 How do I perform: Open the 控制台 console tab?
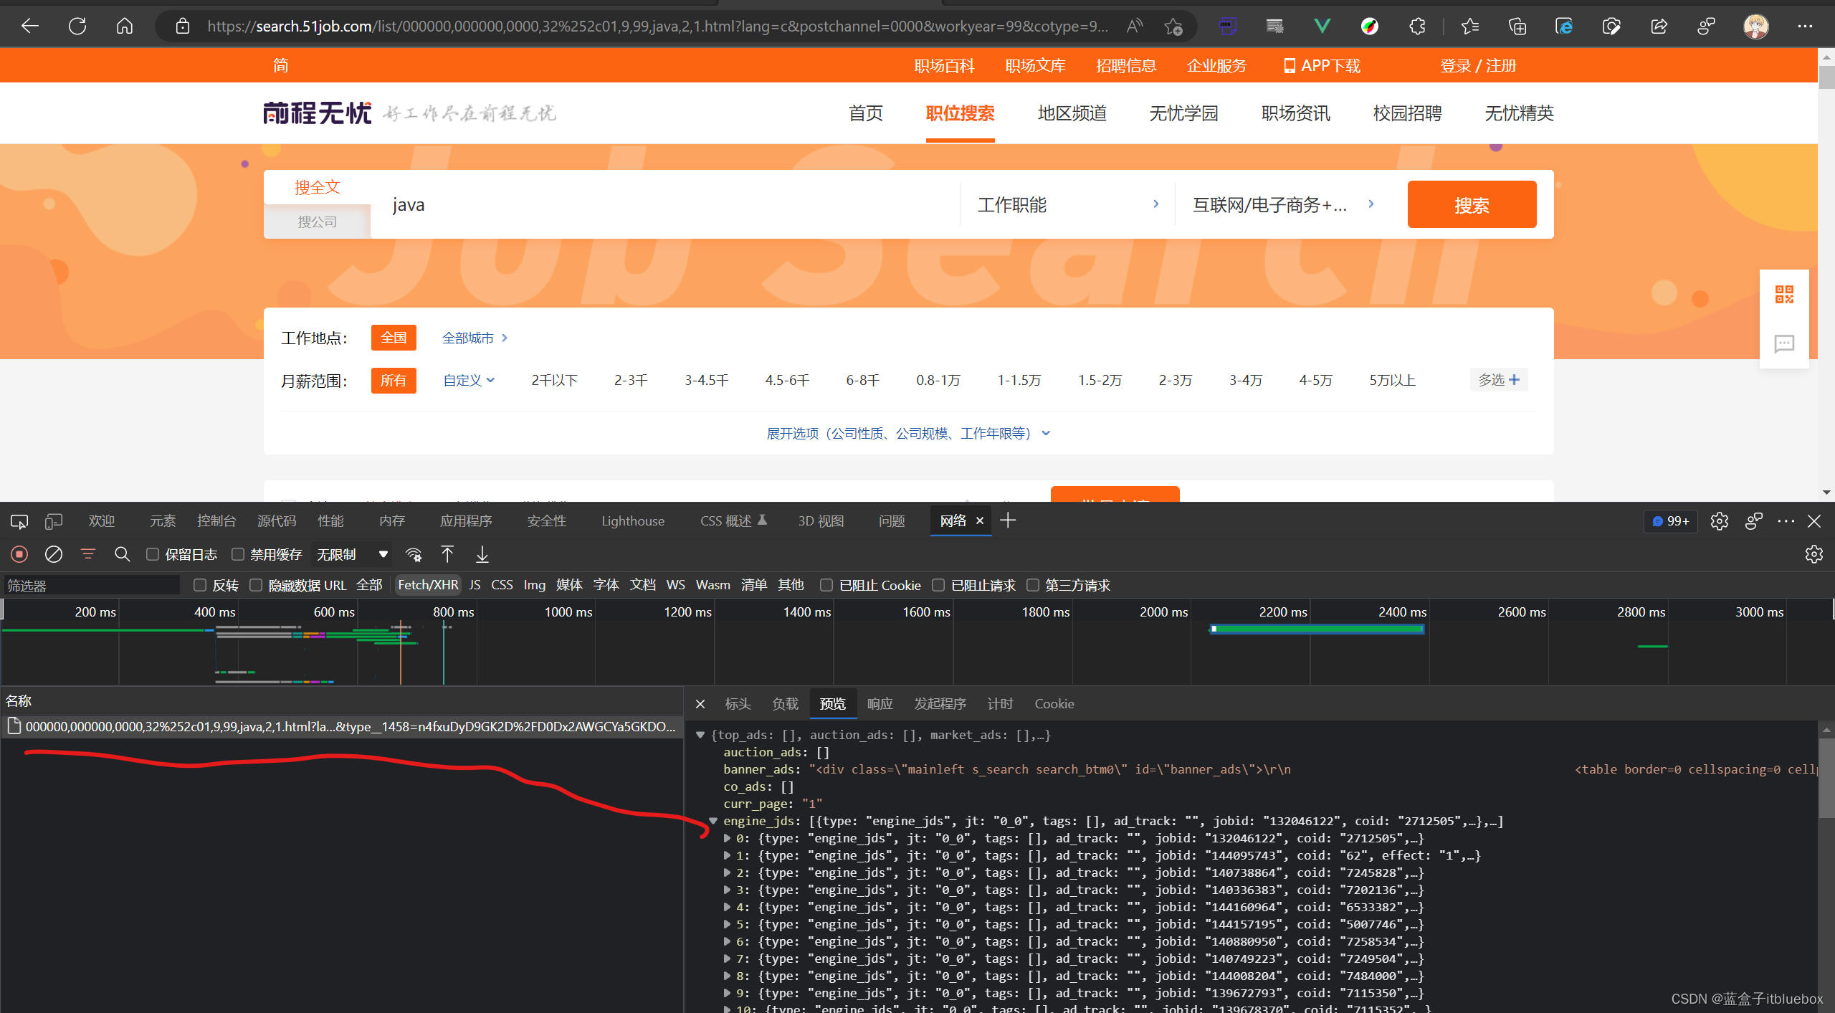pos(216,521)
